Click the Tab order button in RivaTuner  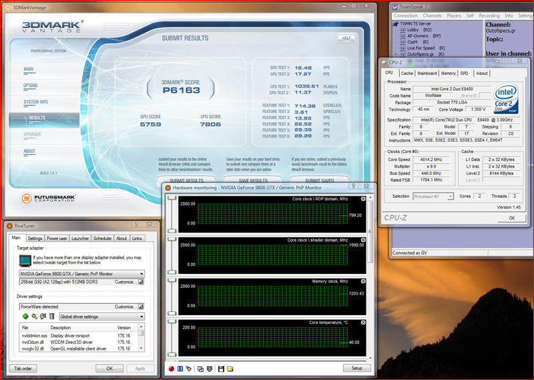point(23,369)
